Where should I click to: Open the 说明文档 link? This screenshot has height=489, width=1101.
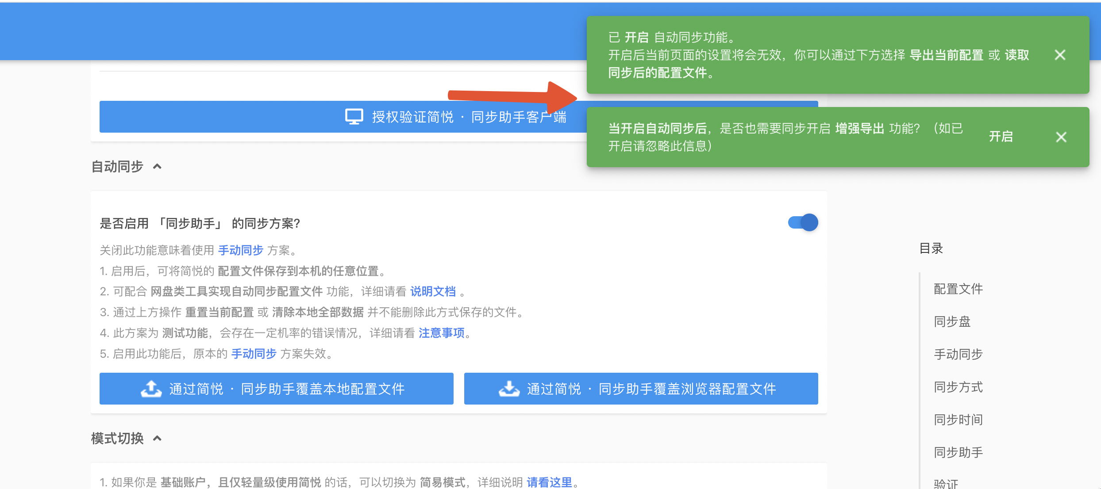click(433, 292)
